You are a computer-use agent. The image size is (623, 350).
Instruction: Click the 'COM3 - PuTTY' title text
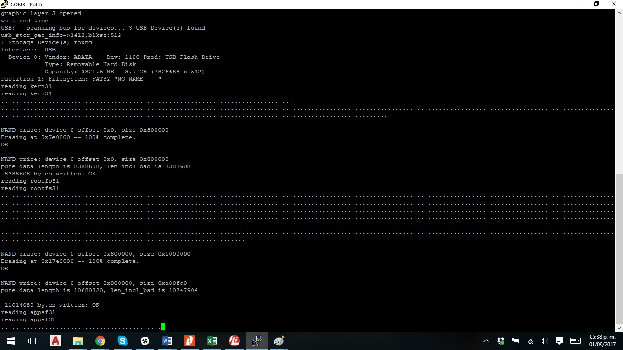pyautogui.click(x=26, y=5)
